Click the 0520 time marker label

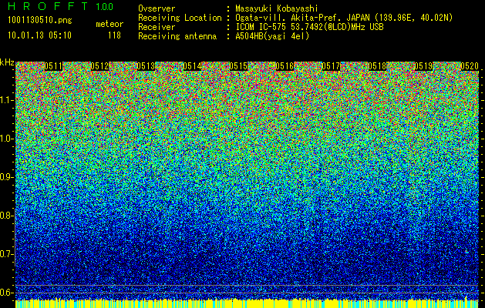(x=470, y=66)
